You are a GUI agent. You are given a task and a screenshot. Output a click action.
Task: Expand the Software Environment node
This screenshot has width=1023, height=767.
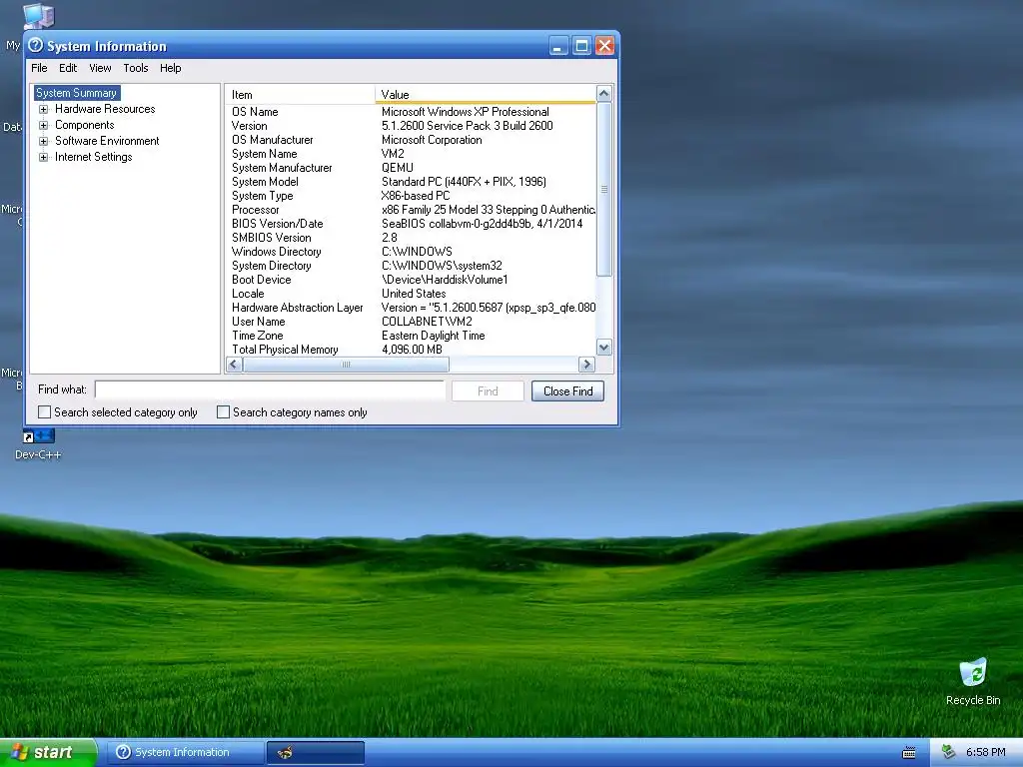point(43,141)
